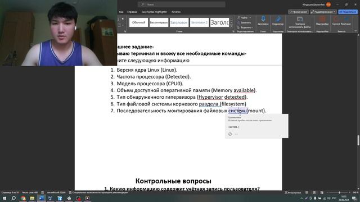
Task: Click in the Поиск search box
Action: click(x=181, y=4)
